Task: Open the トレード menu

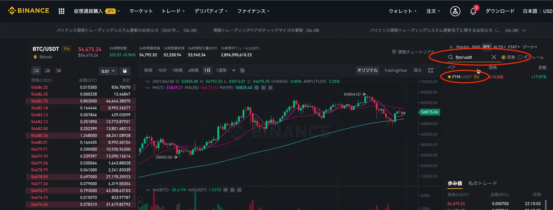Action: 173,11
